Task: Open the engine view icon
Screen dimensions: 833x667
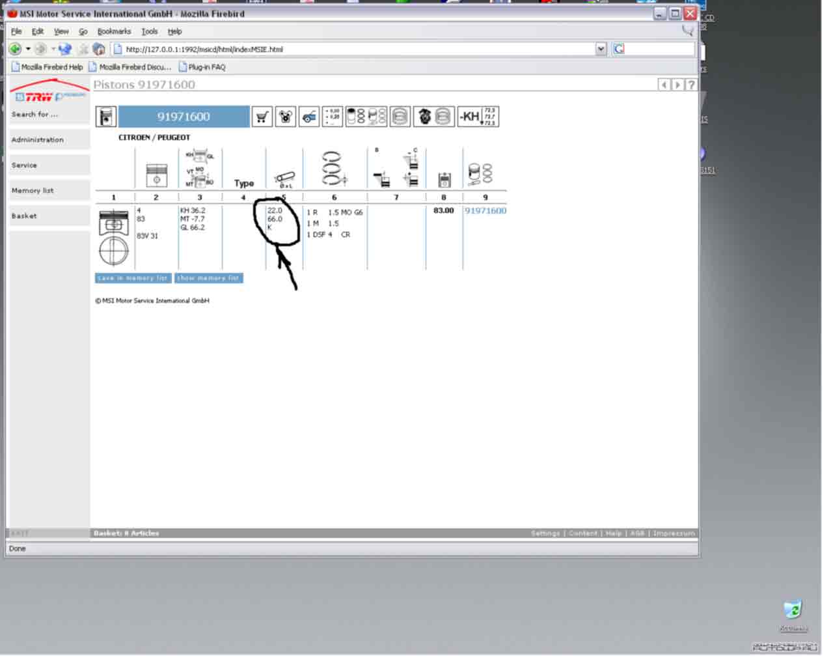Action: 286,117
